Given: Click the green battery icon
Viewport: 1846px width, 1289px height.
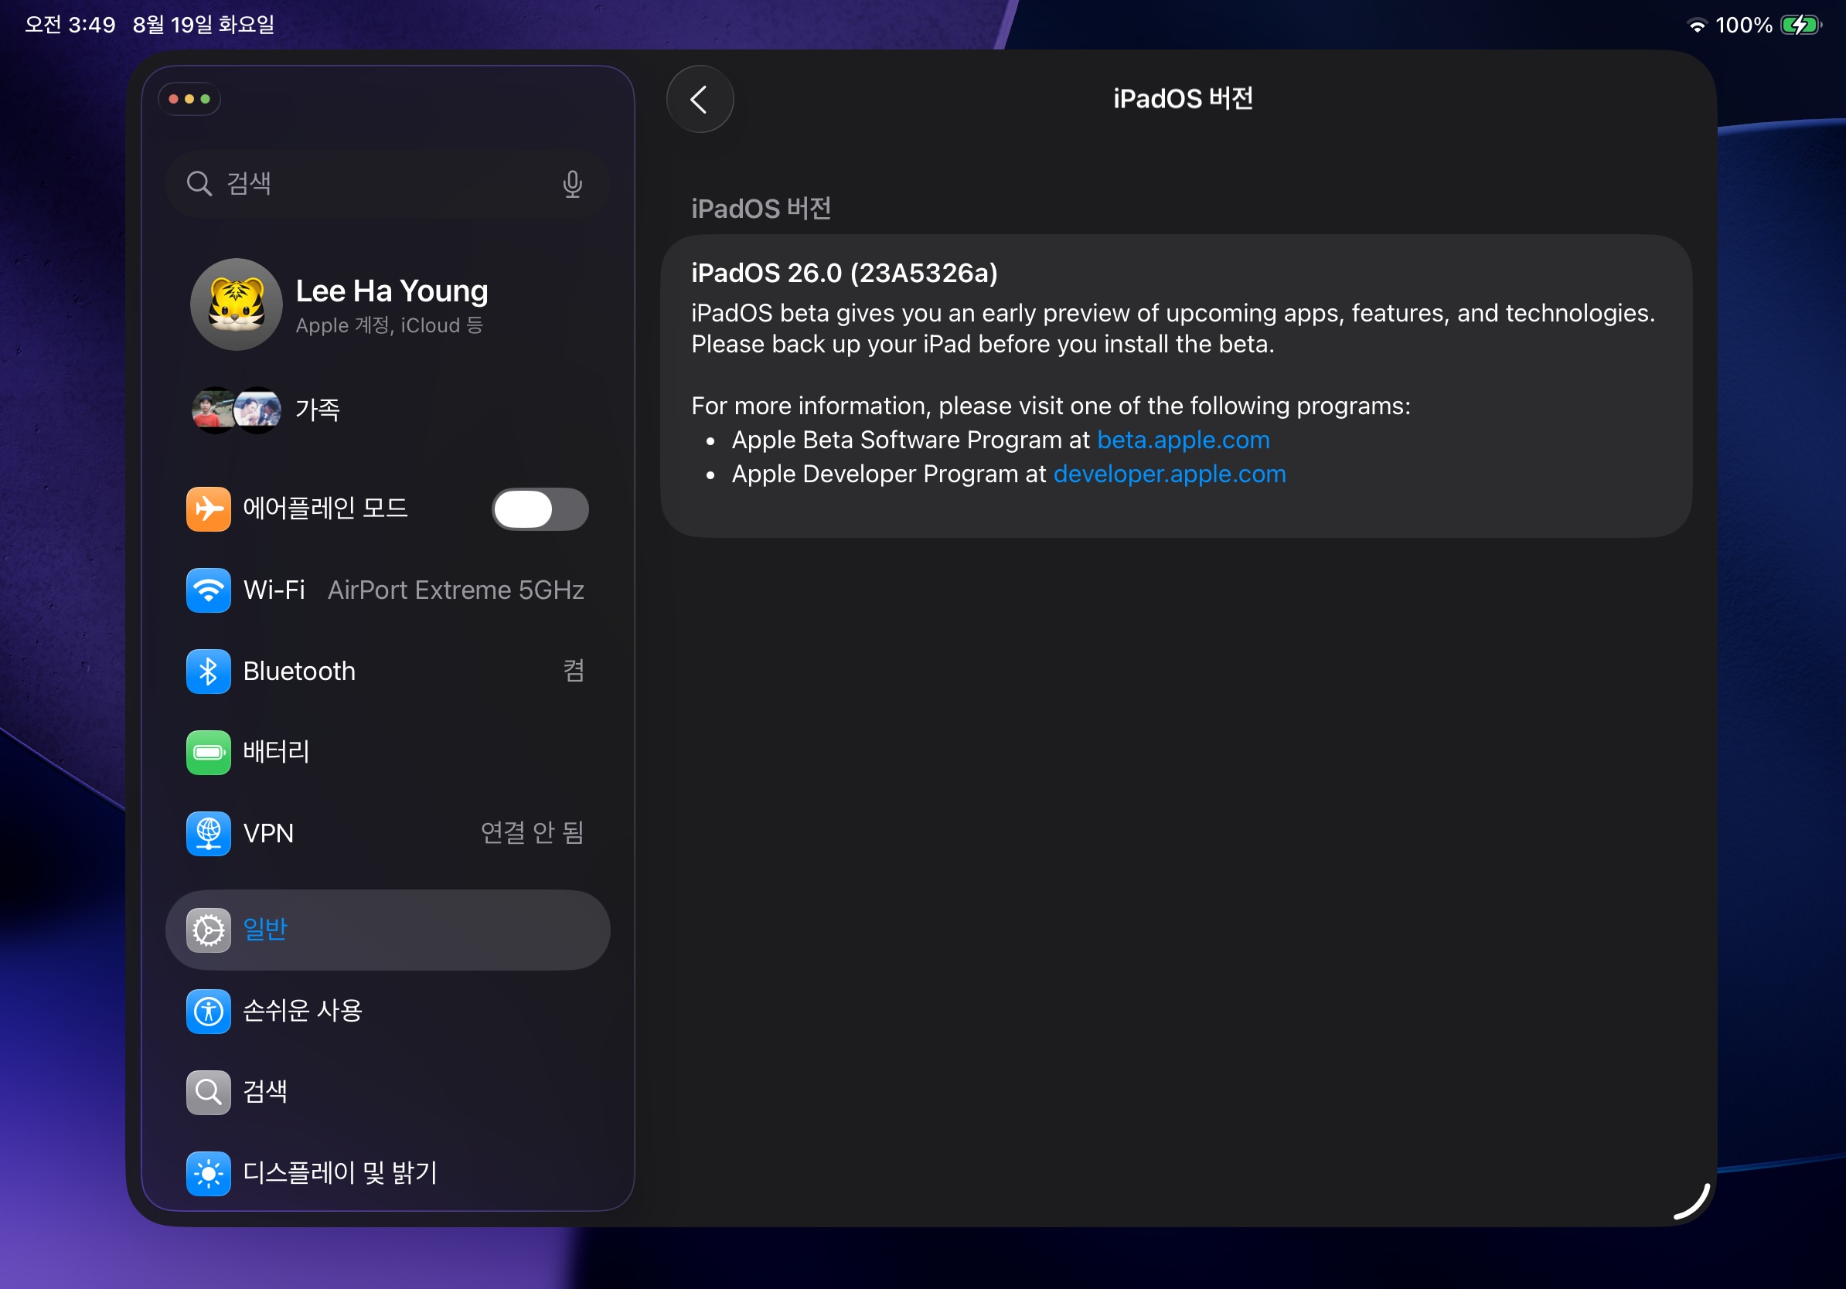Looking at the screenshot, I should click(208, 752).
